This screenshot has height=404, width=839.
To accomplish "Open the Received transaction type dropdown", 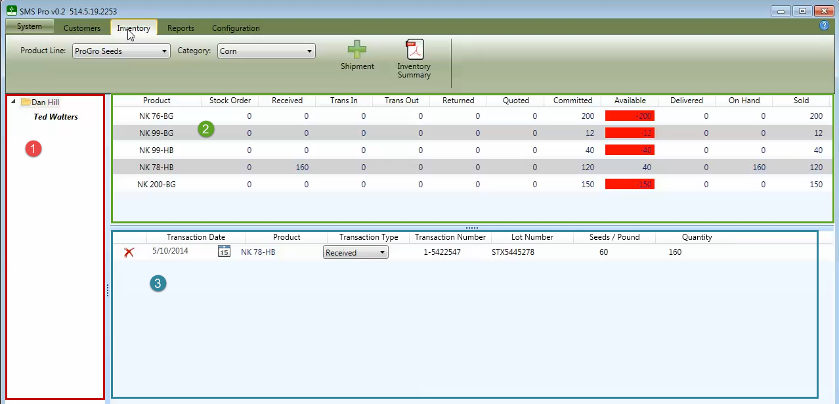I will (x=356, y=252).
